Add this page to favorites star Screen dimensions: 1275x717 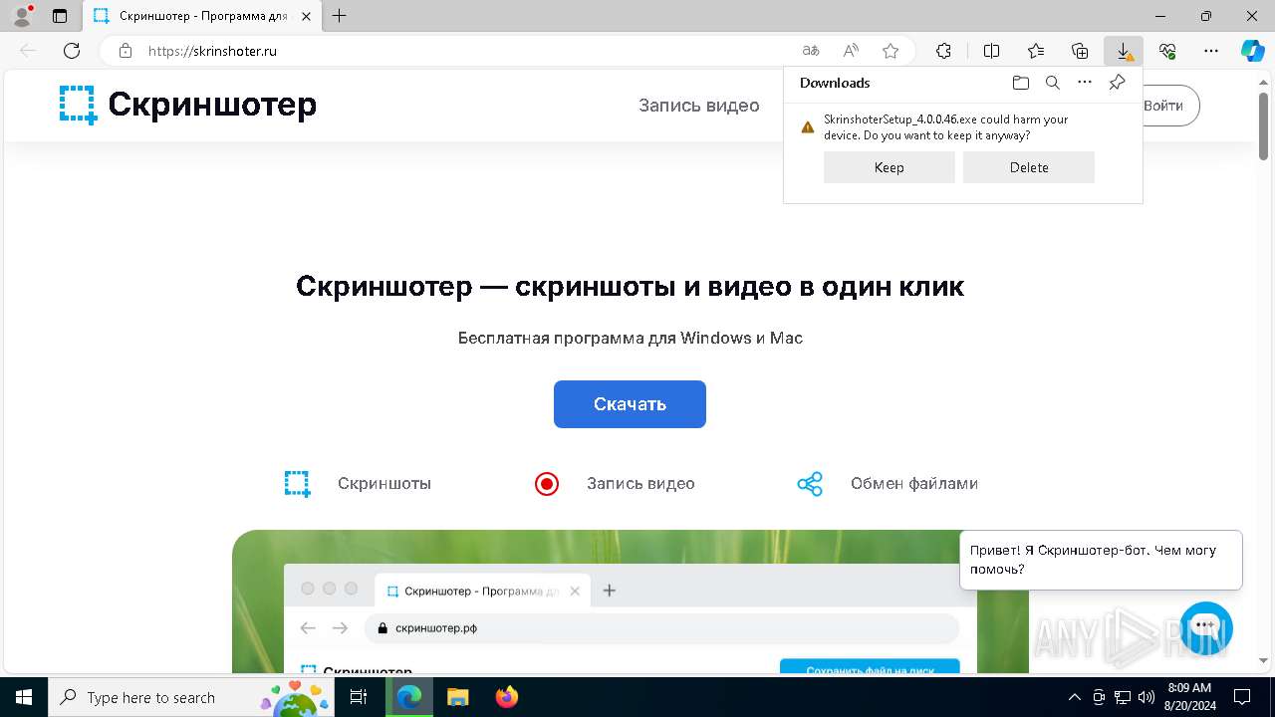tap(891, 51)
